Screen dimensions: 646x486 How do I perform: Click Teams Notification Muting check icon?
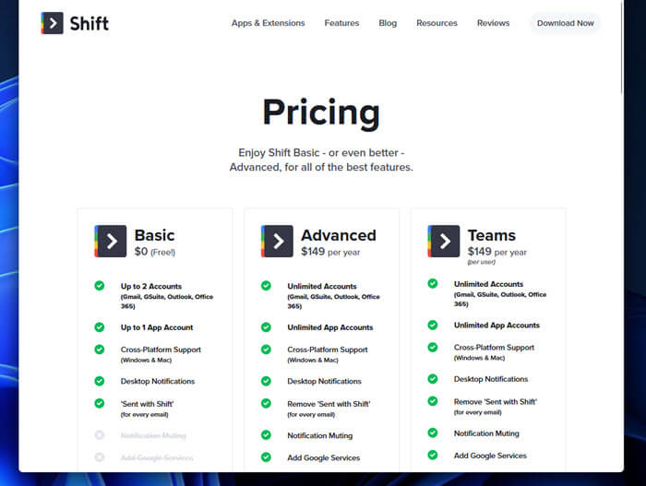click(x=433, y=433)
